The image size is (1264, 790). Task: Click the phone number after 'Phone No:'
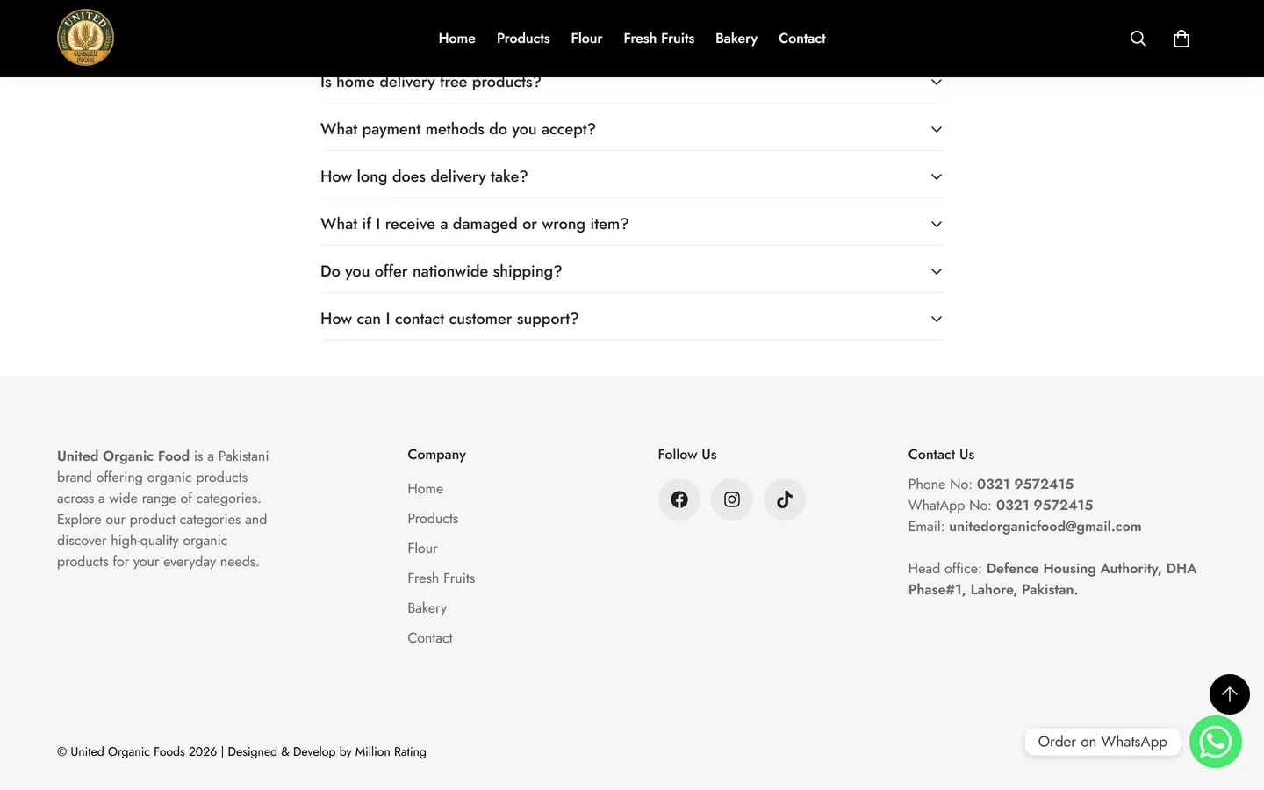point(1025,485)
